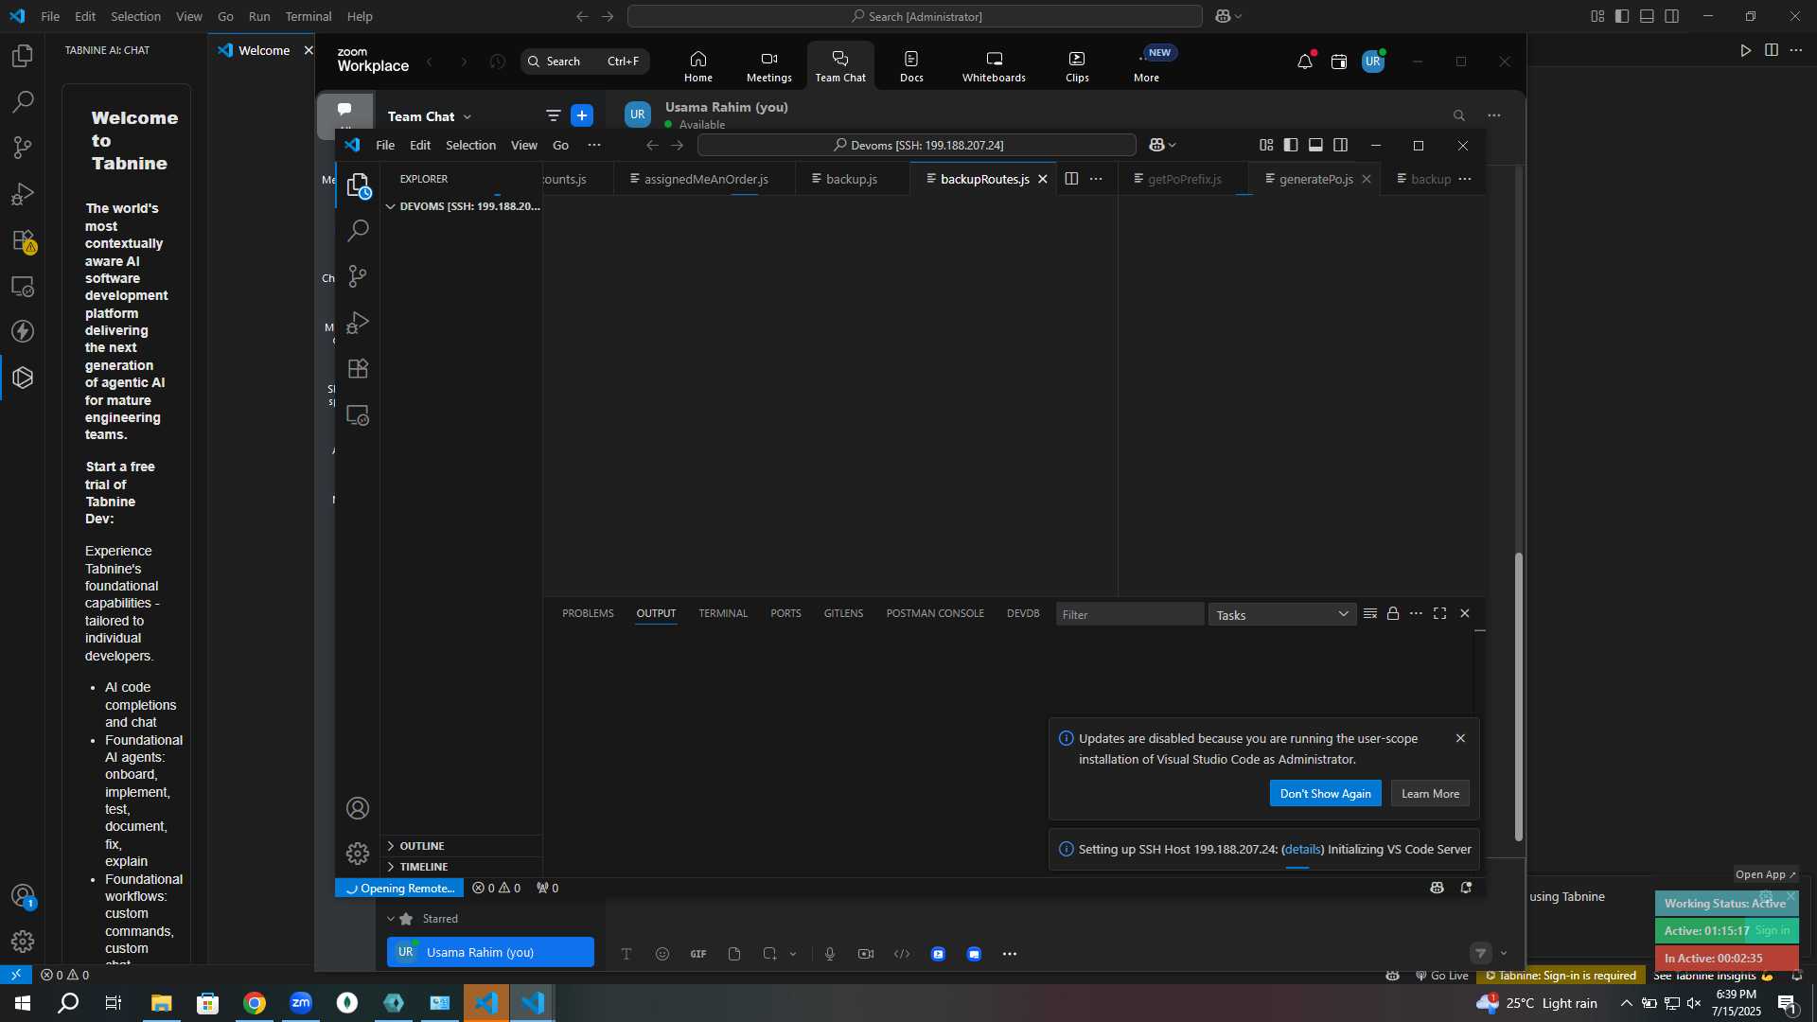Click Go Live in the back VS Code status bar

(1441, 976)
